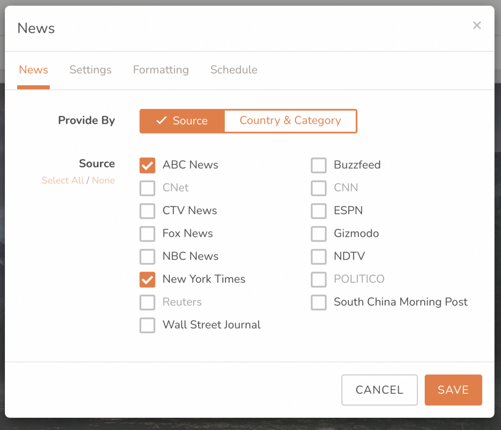Viewport: 501px width, 430px height.
Task: Save the news source settings
Action: pos(453,390)
